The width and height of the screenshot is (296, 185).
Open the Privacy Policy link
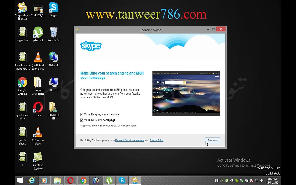[x=156, y=140]
